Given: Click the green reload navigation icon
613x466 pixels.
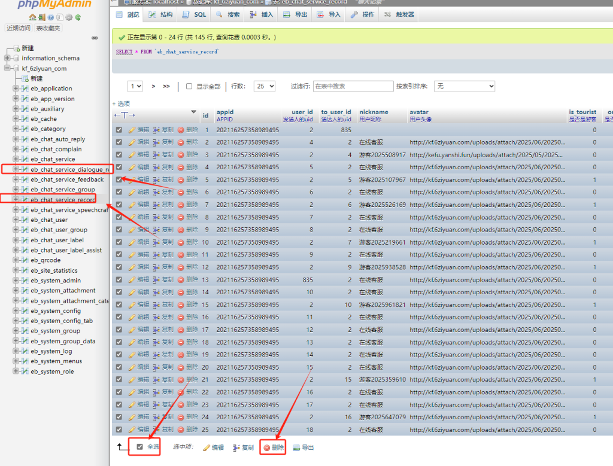Looking at the screenshot, I should click(x=78, y=17).
